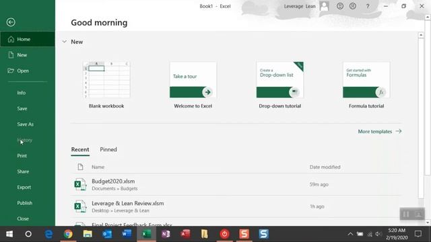Click the Cortana search circle on the taskbar
The image size is (431, 242).
tap(28, 234)
